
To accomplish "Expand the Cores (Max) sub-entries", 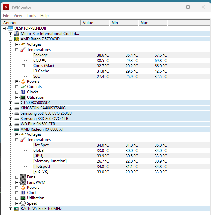I will coord(23,66).
